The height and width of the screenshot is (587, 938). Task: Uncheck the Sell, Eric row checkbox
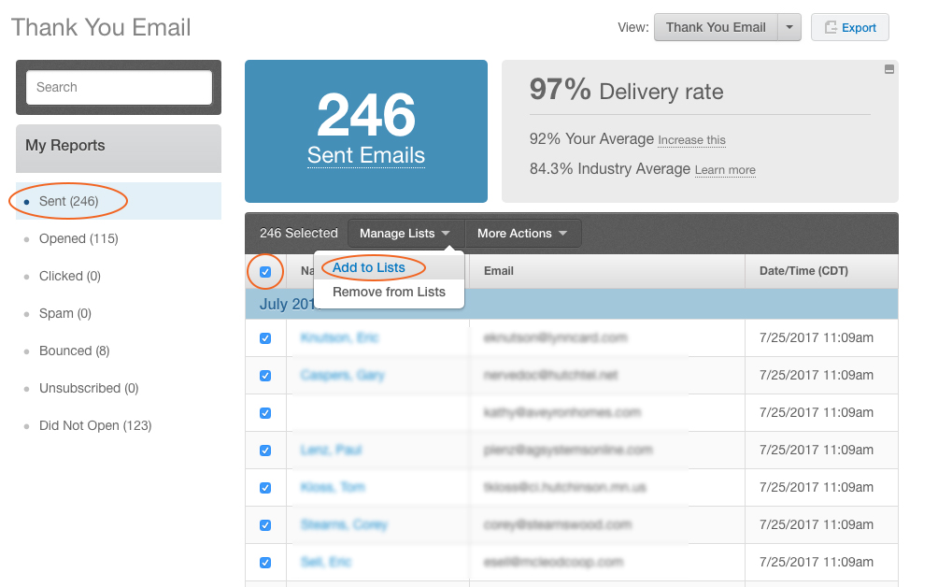265,563
